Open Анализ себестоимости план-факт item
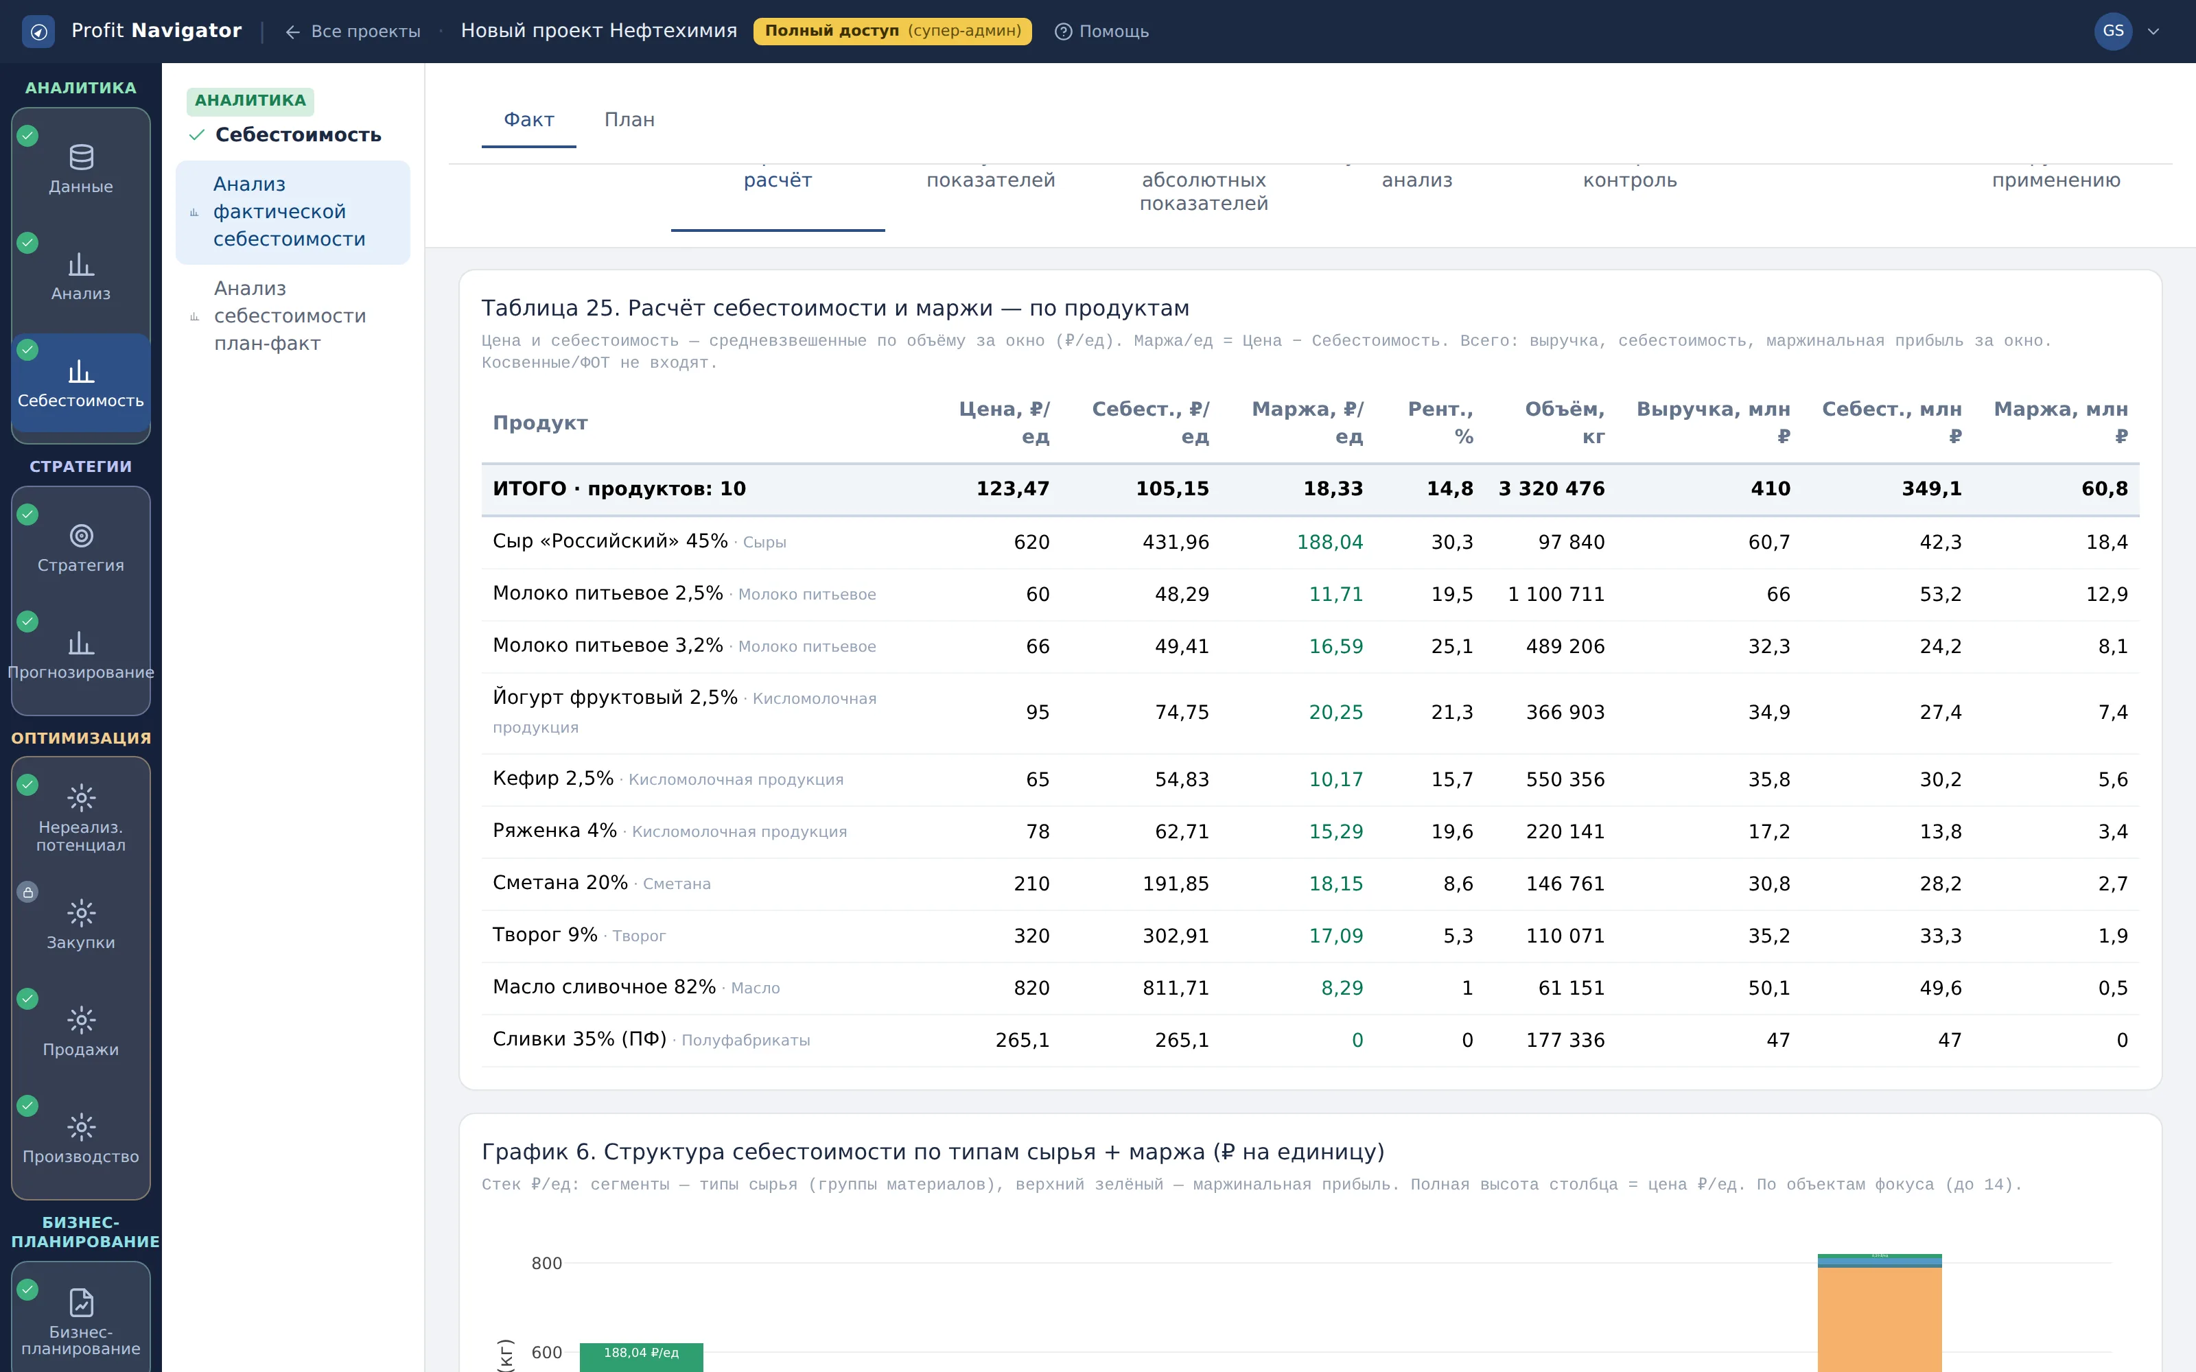Viewport: 2196px width, 1372px height. click(292, 316)
